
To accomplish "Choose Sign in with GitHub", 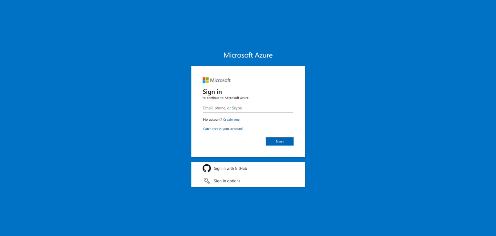I will tap(230, 168).
